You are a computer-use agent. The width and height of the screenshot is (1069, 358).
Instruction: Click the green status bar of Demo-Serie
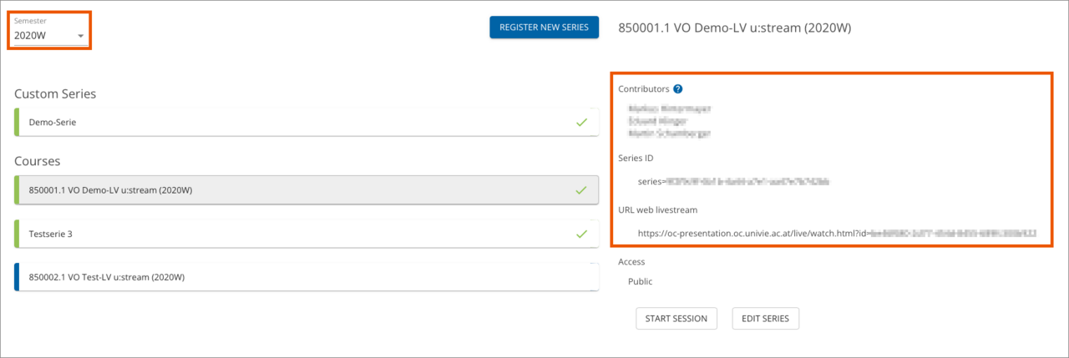17,122
